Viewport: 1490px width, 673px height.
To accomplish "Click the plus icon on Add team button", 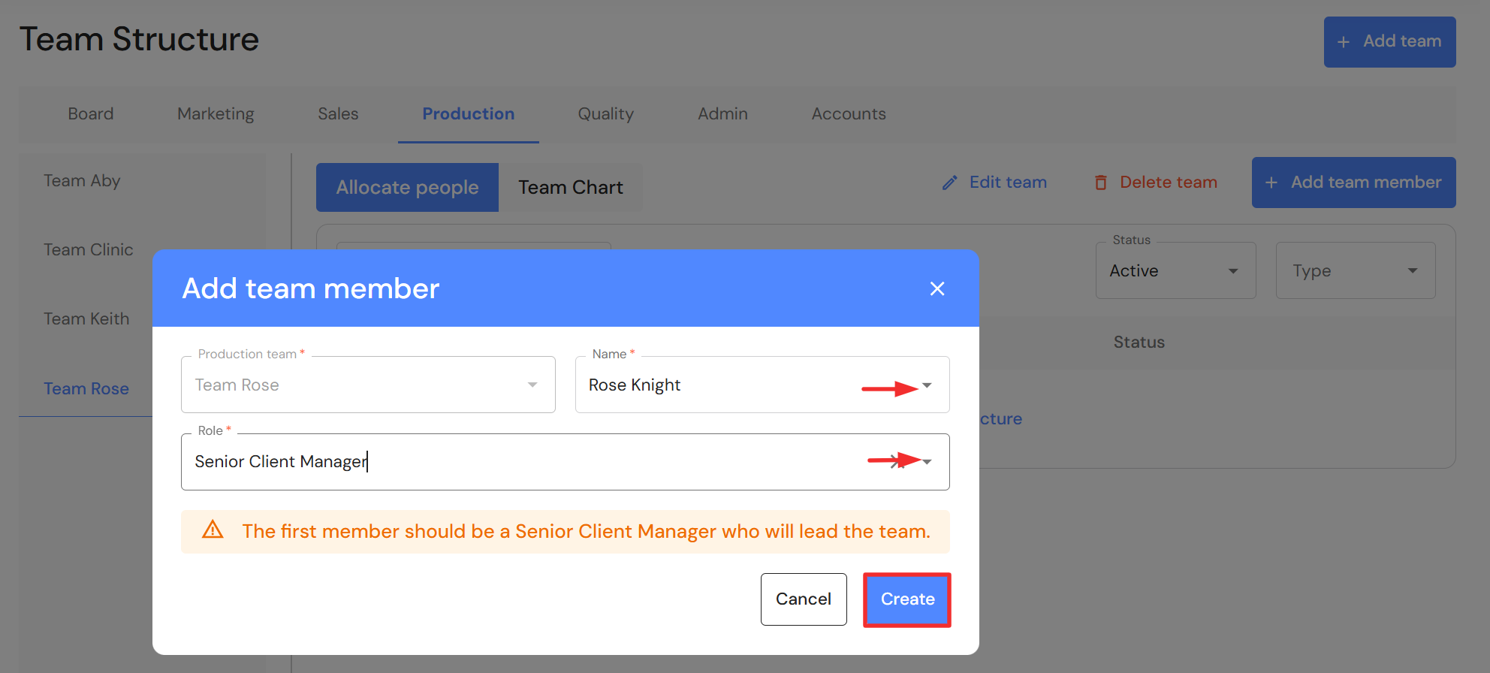I will click(x=1344, y=42).
